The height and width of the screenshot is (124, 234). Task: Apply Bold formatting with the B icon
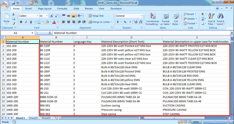coord(21,22)
